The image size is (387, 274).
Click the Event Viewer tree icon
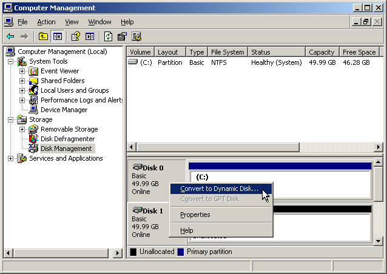[x=34, y=71]
